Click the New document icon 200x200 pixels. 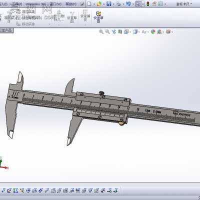click(x=89, y=4)
